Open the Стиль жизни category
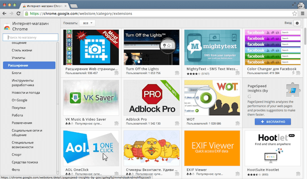307x179 pixels. (x=22, y=50)
